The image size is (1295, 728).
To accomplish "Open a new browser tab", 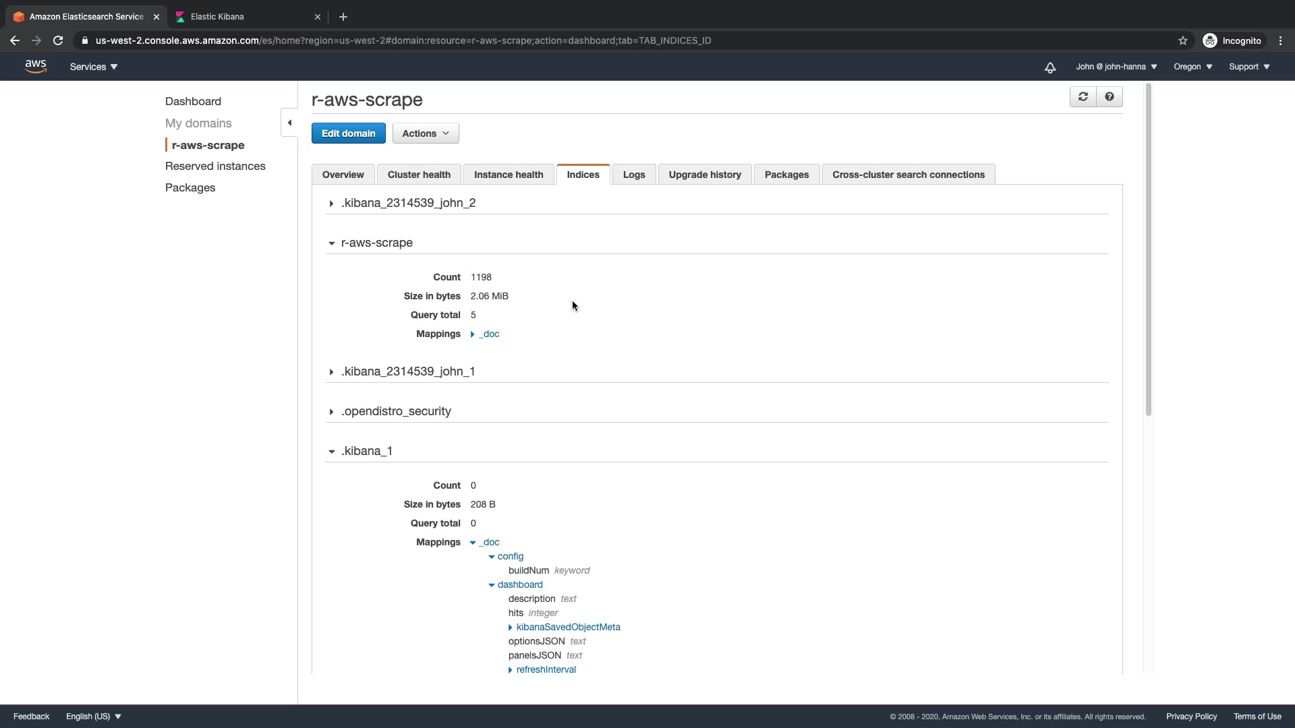I will (343, 17).
